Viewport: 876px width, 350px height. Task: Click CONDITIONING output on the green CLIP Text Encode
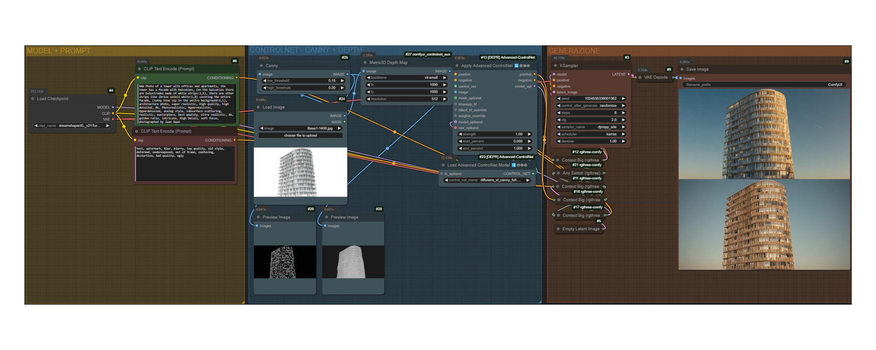tap(237, 78)
